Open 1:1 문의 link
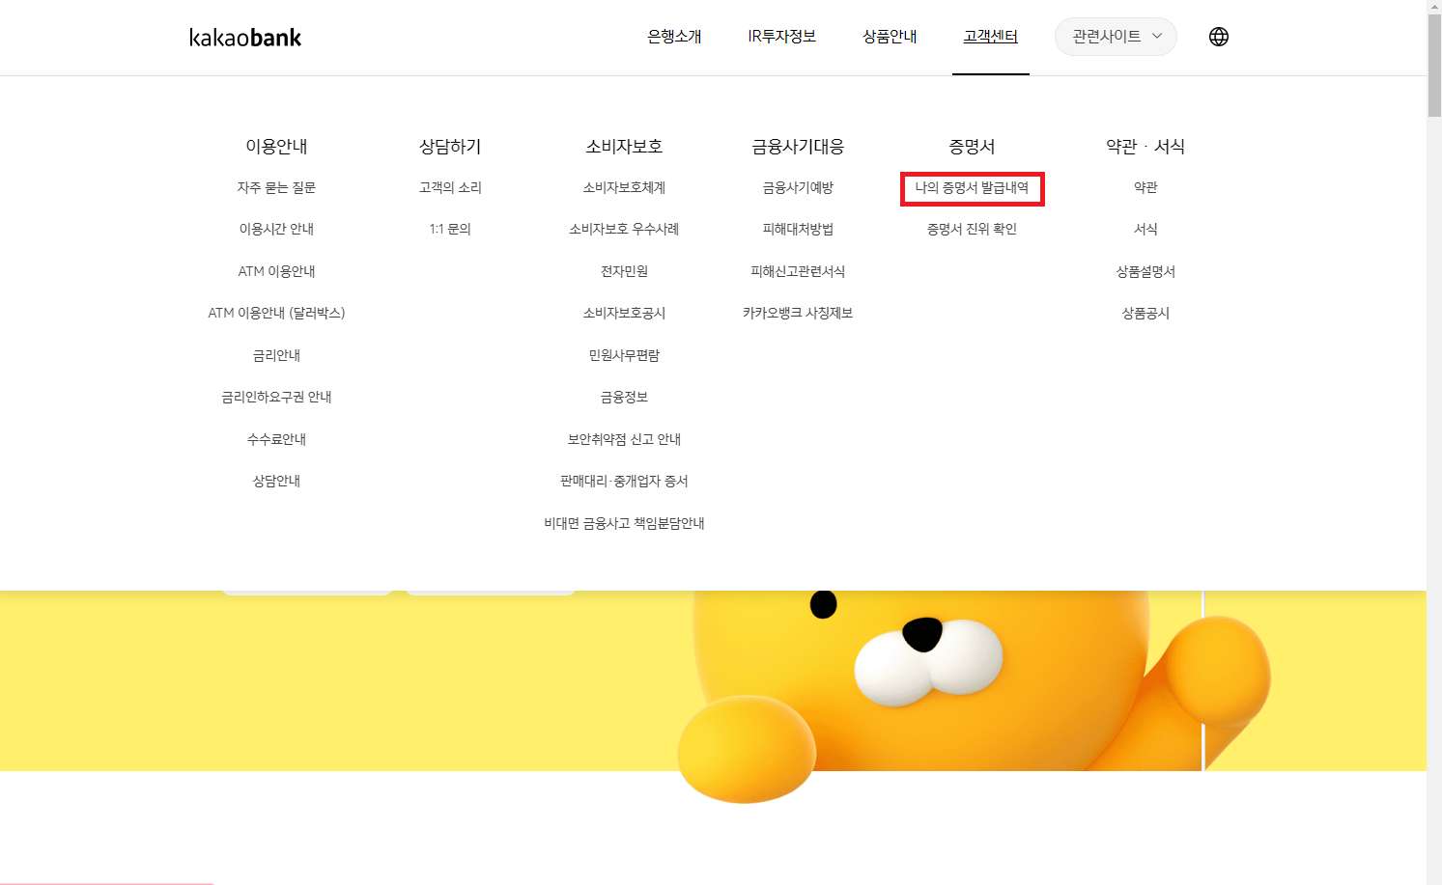This screenshot has height=885, width=1442. tap(450, 230)
